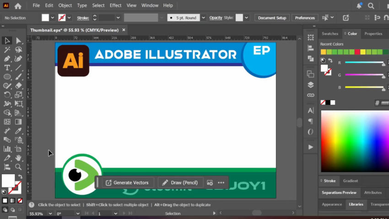Set paint mode to Gradient
The height and width of the screenshot is (219, 389).
click(12, 200)
